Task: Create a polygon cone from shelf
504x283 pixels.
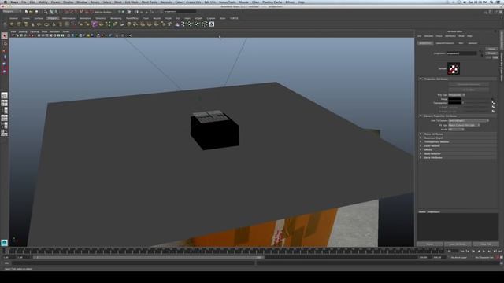Action: 33,24
